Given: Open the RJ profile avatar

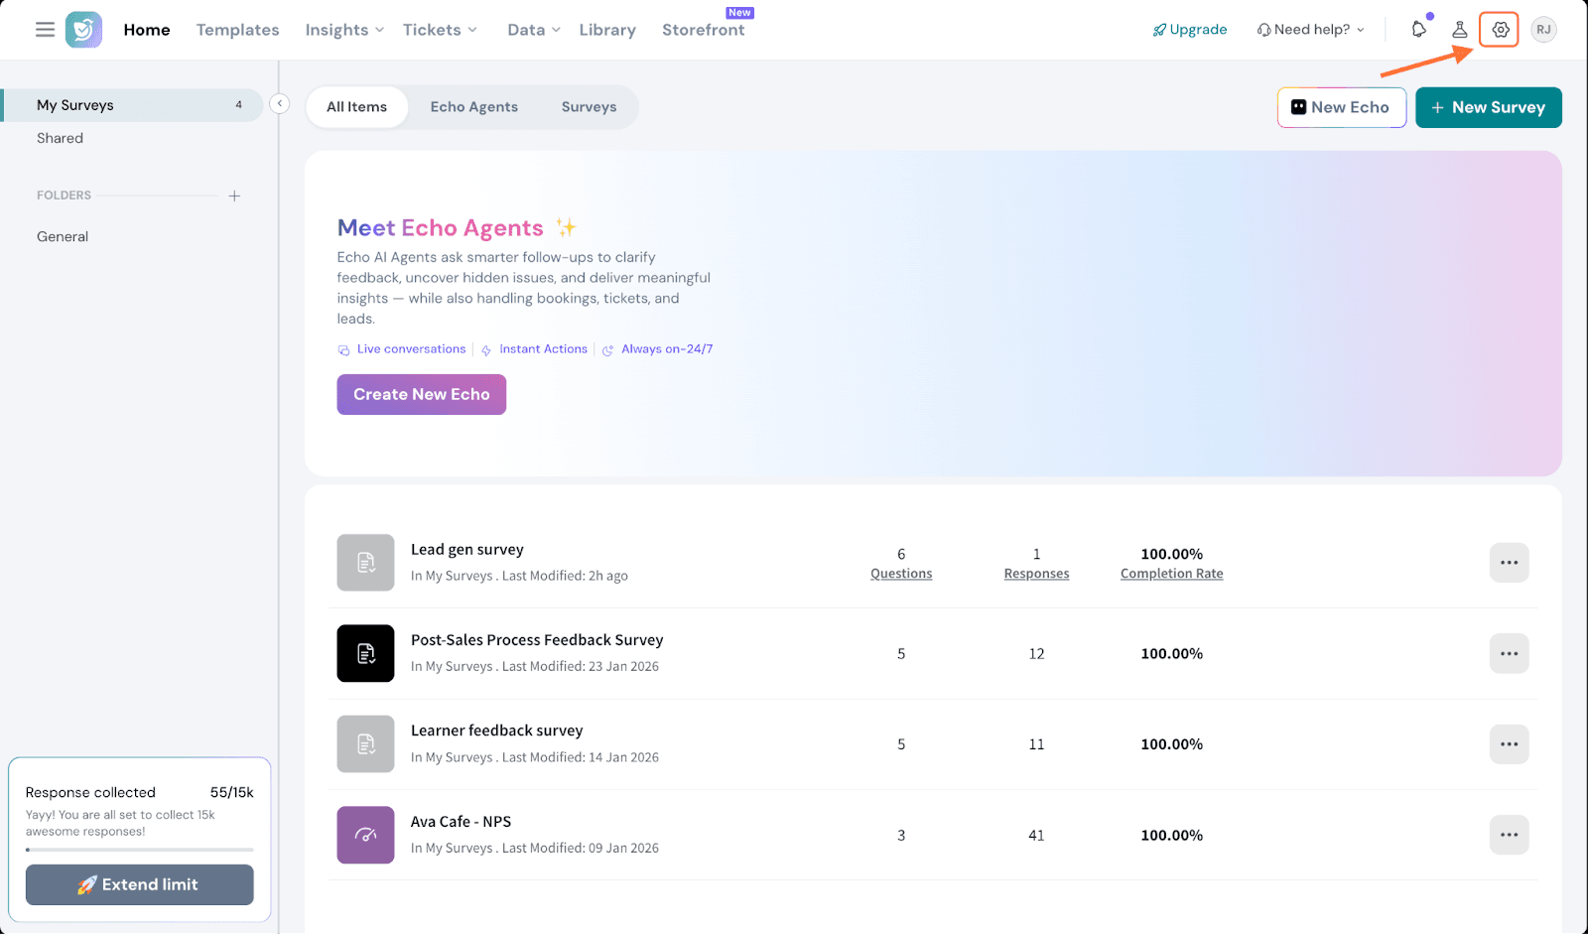Looking at the screenshot, I should pyautogui.click(x=1543, y=30).
